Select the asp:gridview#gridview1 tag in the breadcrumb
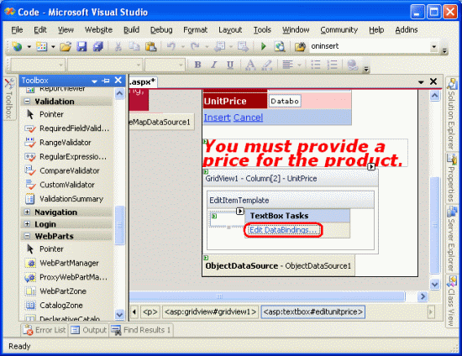 pos(210,311)
